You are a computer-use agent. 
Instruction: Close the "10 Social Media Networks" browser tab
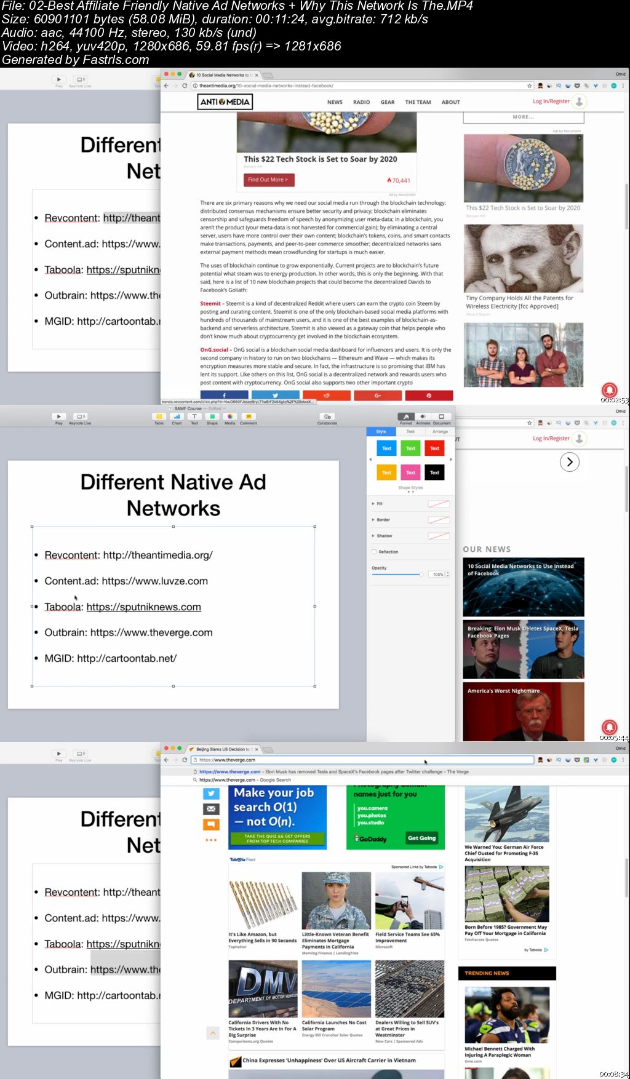click(257, 75)
